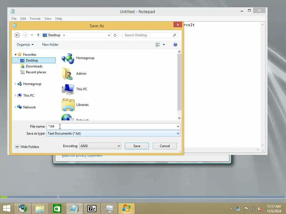Open the Windows Start button
The image size is (286, 214).
[7, 208]
